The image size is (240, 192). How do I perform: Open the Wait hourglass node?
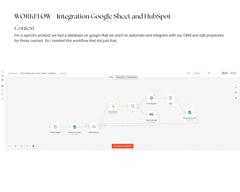click(170, 98)
